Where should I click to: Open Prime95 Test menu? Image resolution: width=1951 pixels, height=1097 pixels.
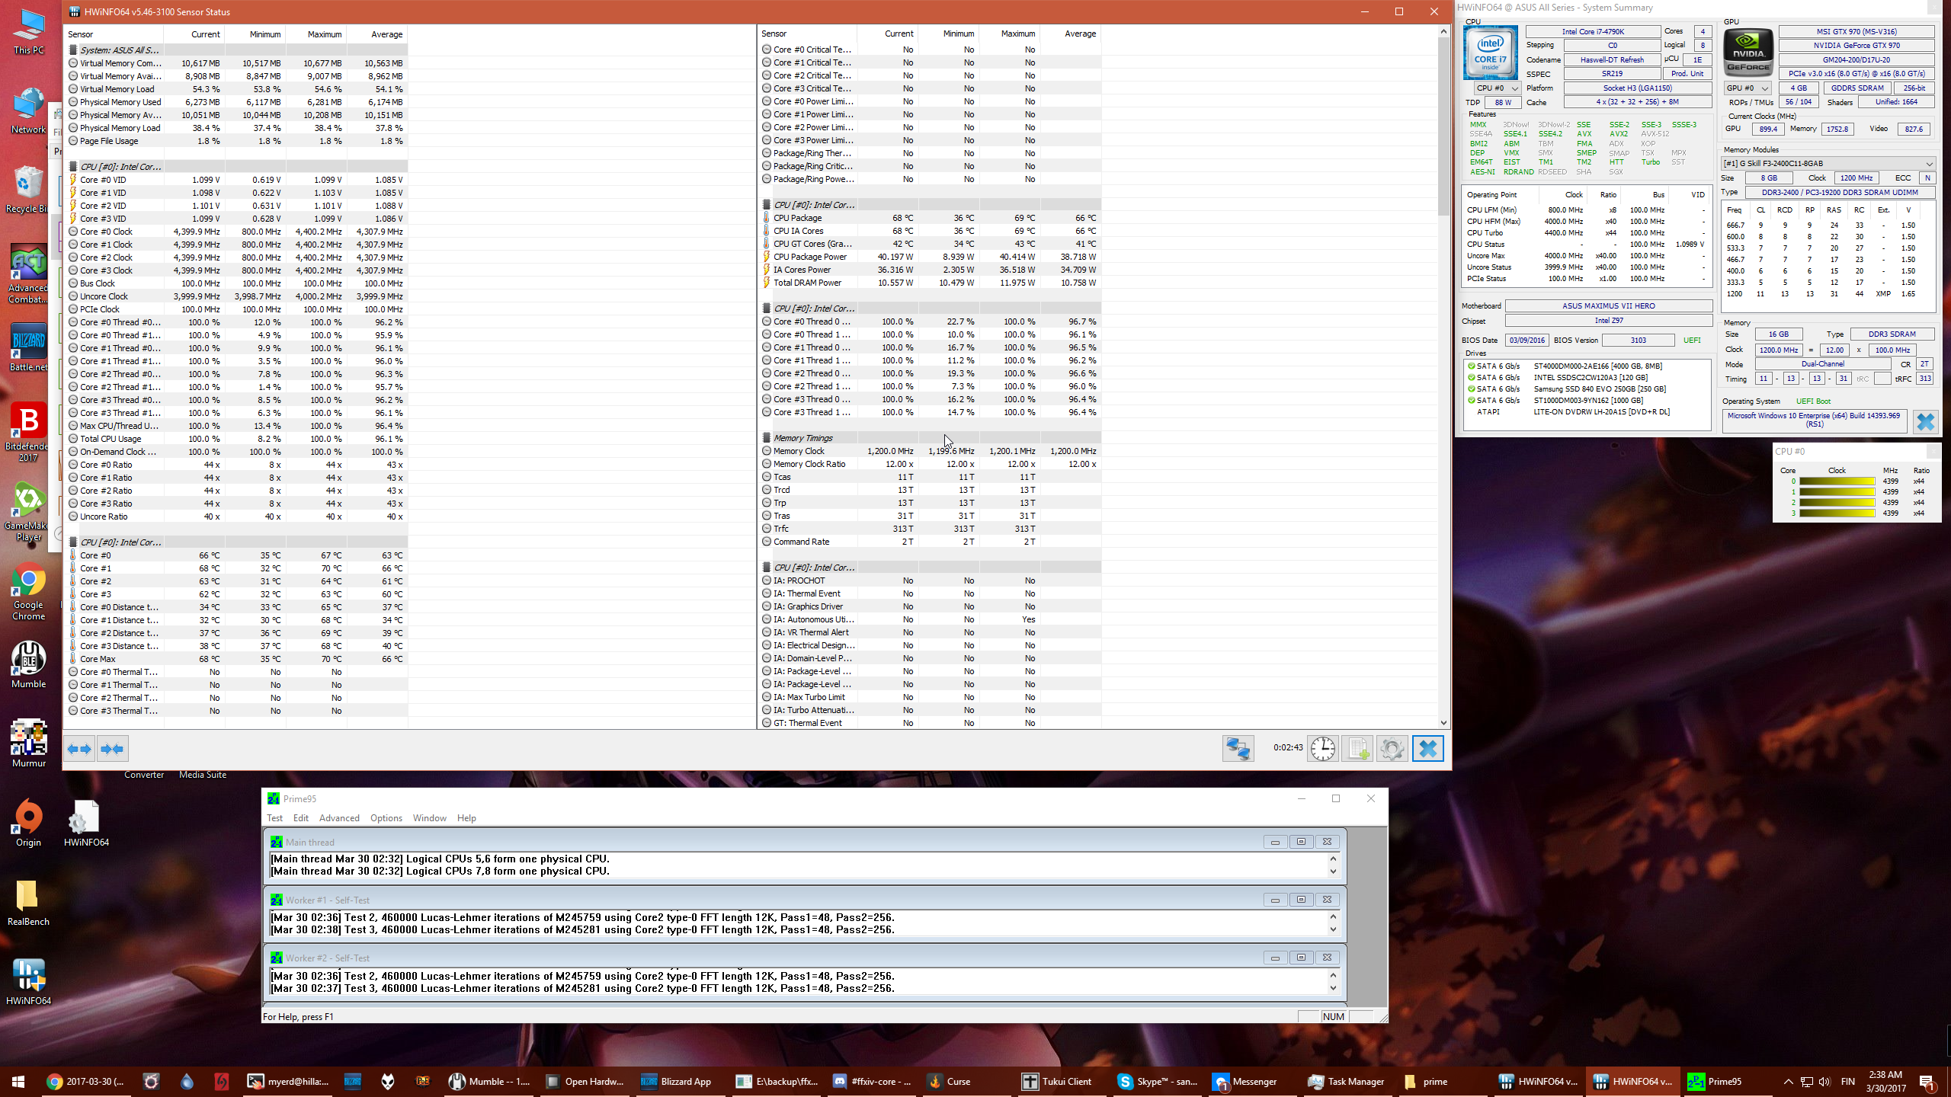274,818
